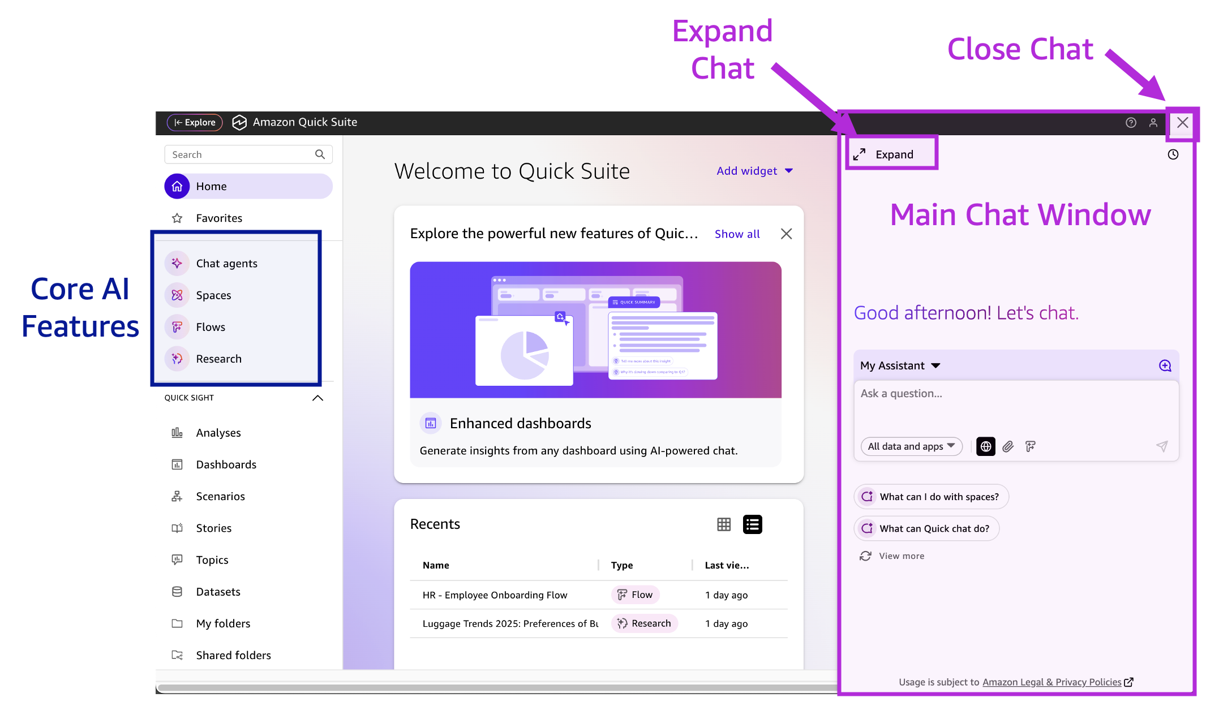Click the new chat icon
1219x706 pixels.
click(1165, 365)
